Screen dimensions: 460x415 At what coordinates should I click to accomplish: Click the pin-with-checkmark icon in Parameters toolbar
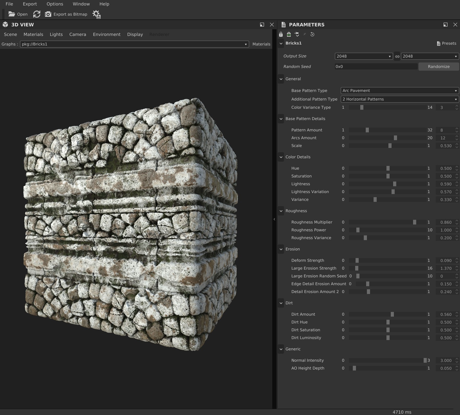(297, 34)
